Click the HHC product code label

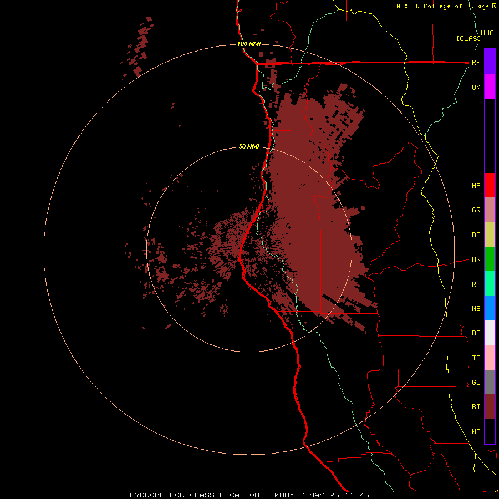coord(487,33)
